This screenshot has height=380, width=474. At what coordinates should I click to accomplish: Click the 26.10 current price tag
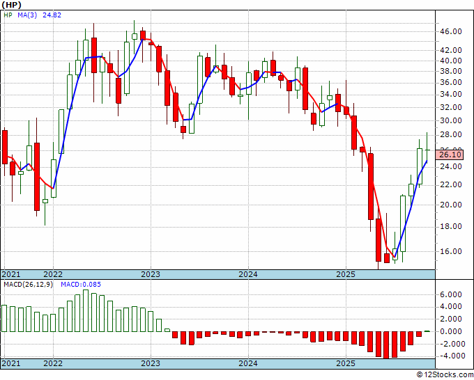[450, 155]
